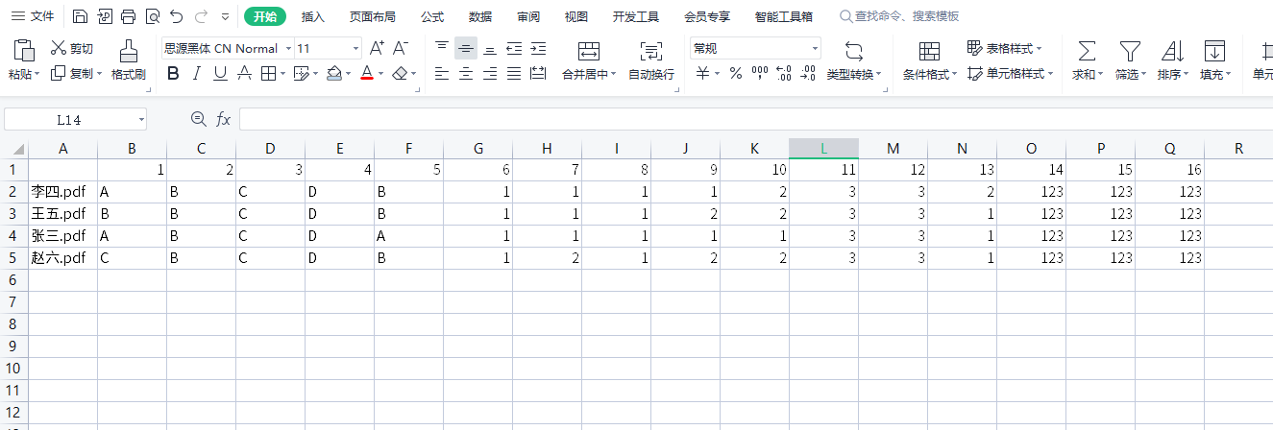Open Print Preview from quick access bar
This screenshot has width=1273, height=430.
[x=153, y=16]
